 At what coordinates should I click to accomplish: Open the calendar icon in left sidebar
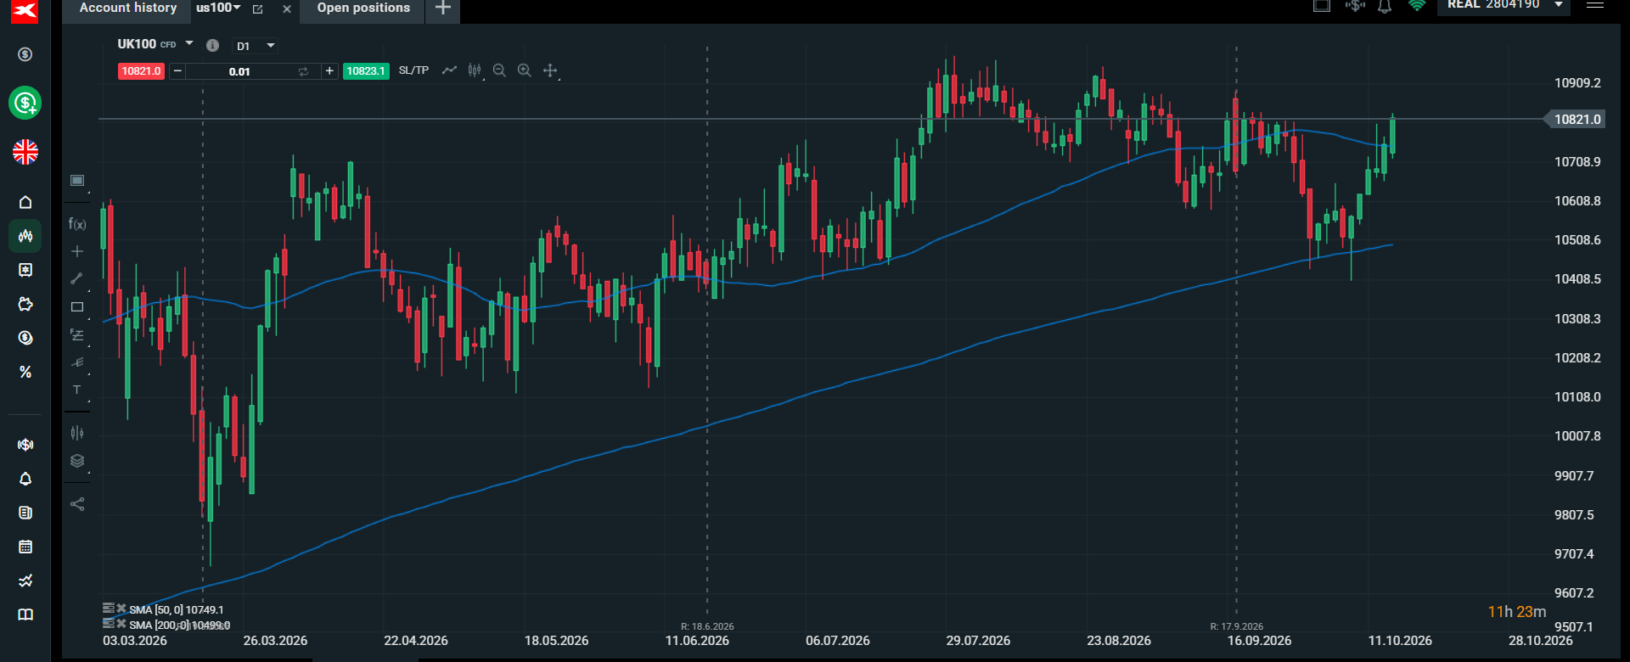tap(25, 547)
